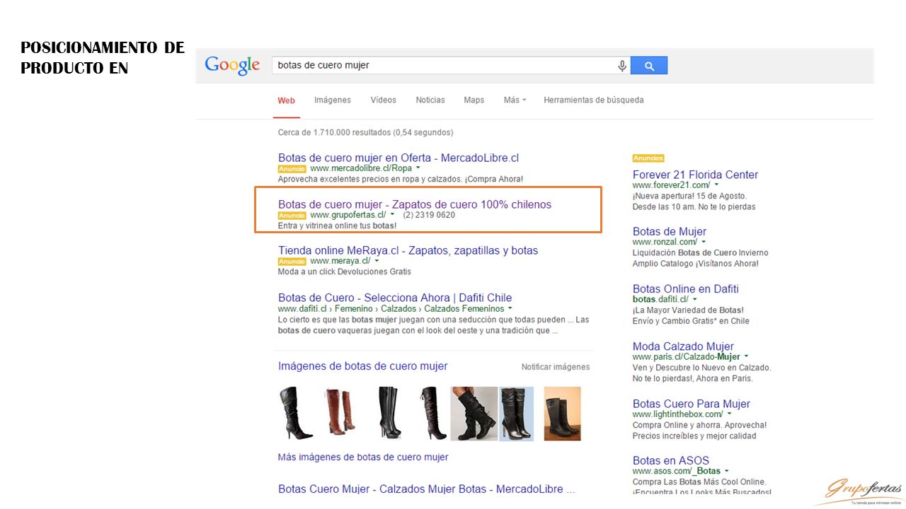Expand the Más dropdown menu
Viewport: 906px width, 509px height.
pyautogui.click(x=515, y=100)
